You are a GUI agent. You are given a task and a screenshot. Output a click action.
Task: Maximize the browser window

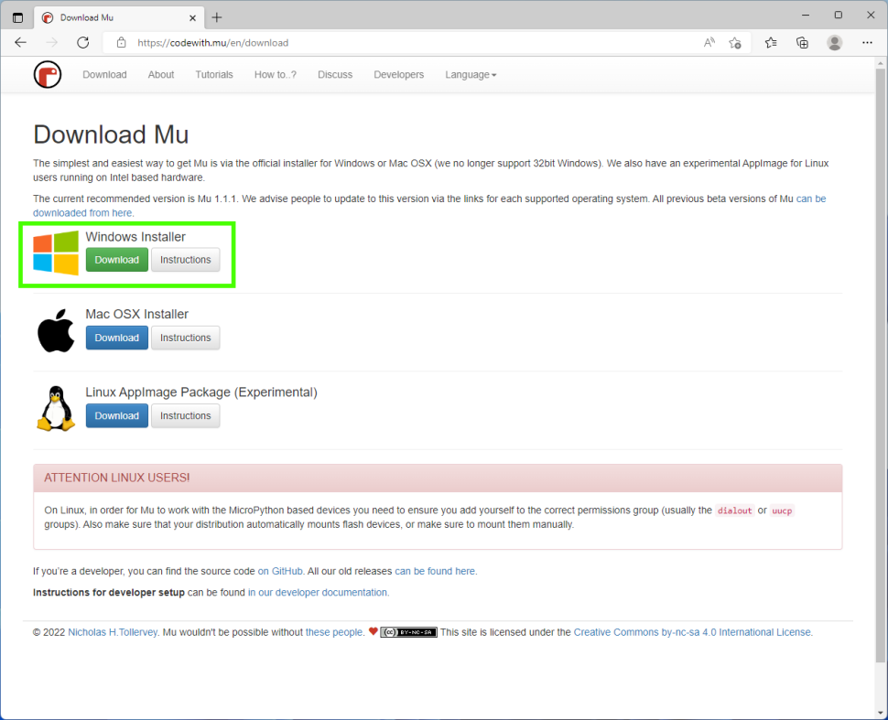pos(839,16)
